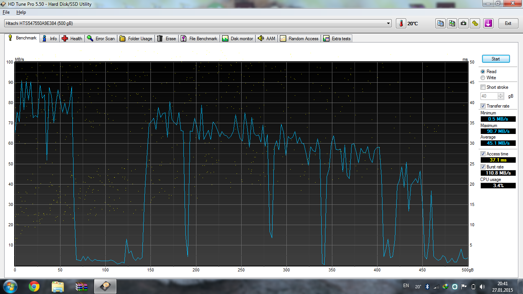The width and height of the screenshot is (523, 294).
Task: Open options via the gears icon
Action: click(x=475, y=23)
